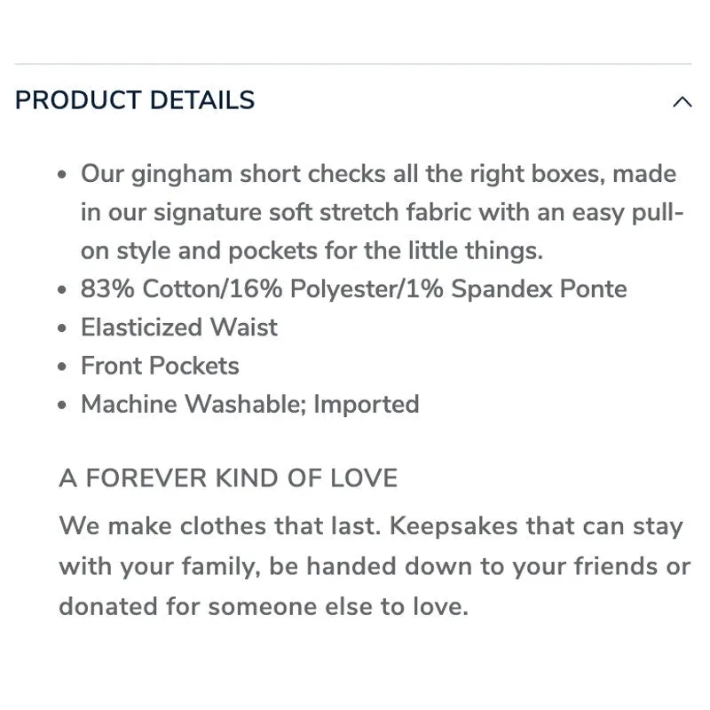Screen dimensions: 710x710
Task: Collapse Product Details with the chevron
Action: [682, 102]
